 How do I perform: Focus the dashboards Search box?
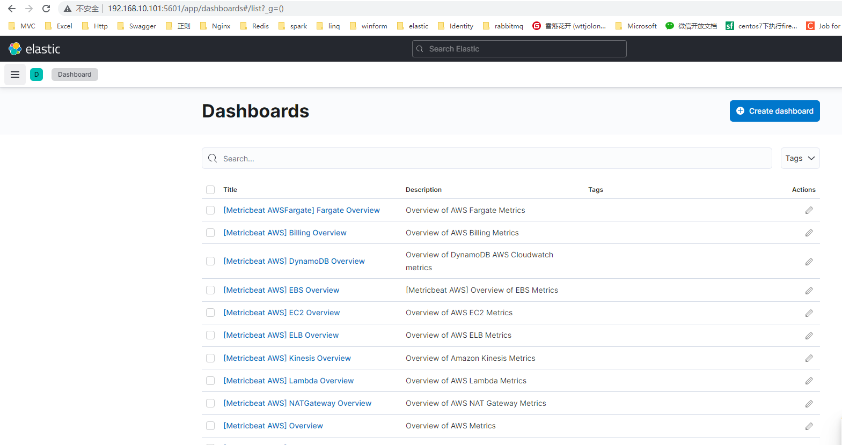487,158
